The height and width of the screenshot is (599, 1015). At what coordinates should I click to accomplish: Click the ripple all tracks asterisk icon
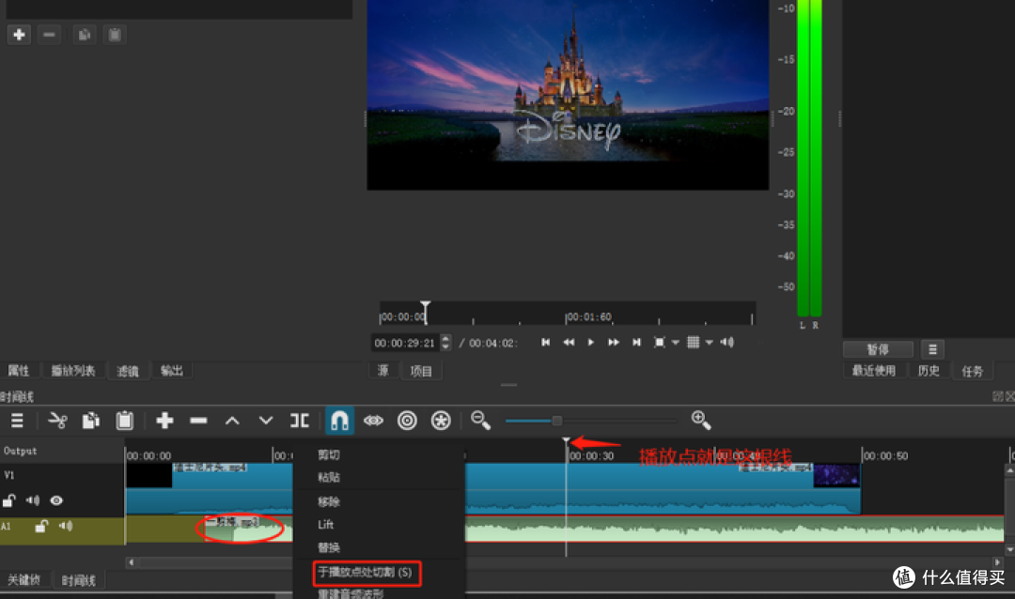tap(441, 421)
